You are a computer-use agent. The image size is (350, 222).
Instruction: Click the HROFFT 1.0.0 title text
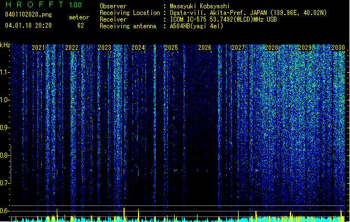coord(43,4)
